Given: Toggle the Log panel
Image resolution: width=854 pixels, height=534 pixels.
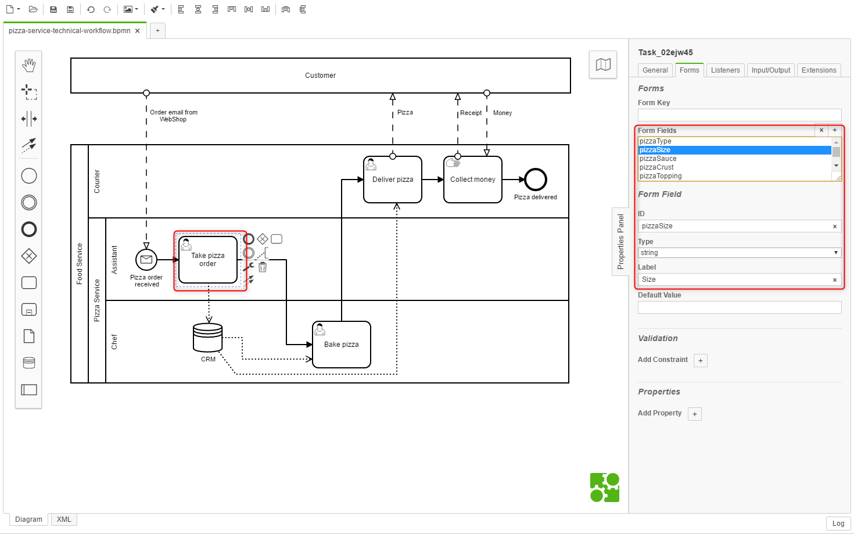Looking at the screenshot, I should pos(838,524).
